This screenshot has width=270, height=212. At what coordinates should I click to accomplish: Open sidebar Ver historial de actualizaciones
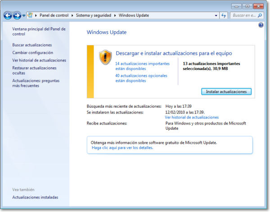(39, 60)
